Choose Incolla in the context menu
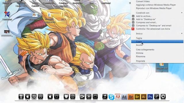Image resolution: width=184 pixels, height=103 pixels. (139, 45)
